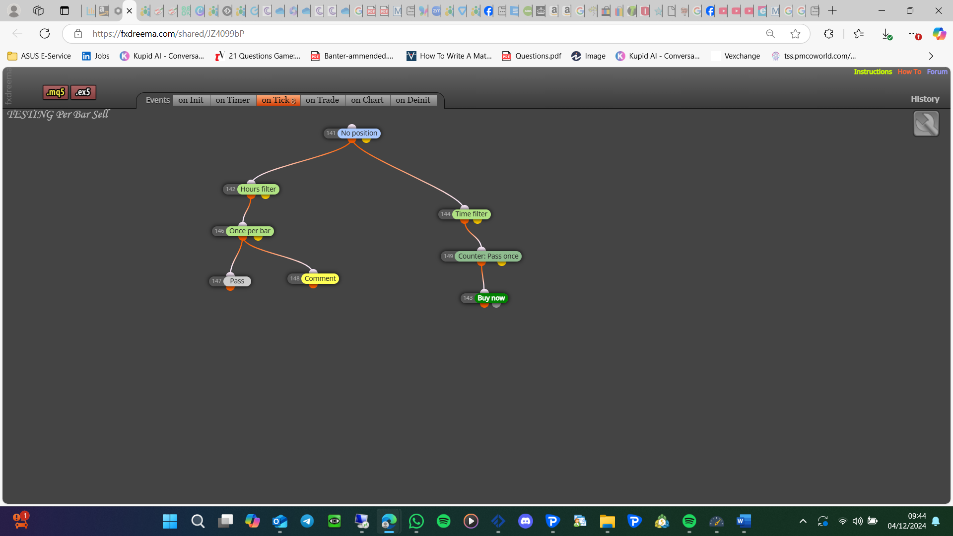Click the 143 ID badge
This screenshot has height=536, width=953.
tap(468, 298)
